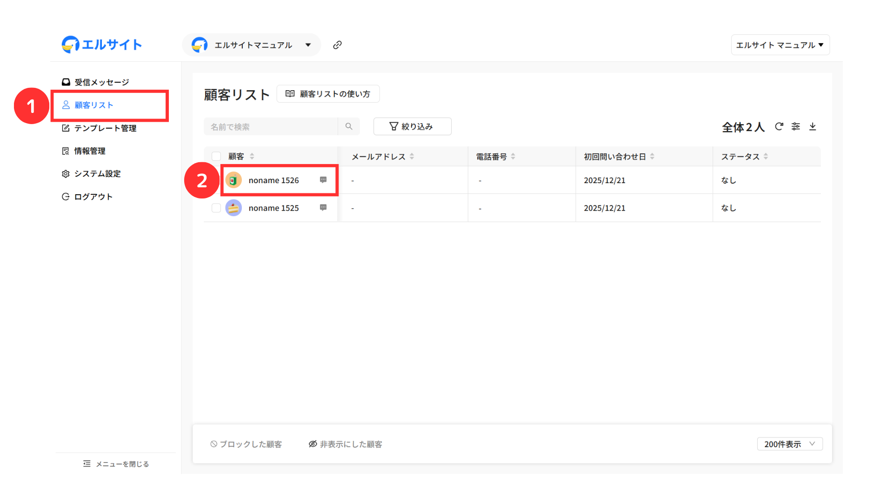Click the 絞り込み filter button
This screenshot has height=502, width=893.
point(412,126)
